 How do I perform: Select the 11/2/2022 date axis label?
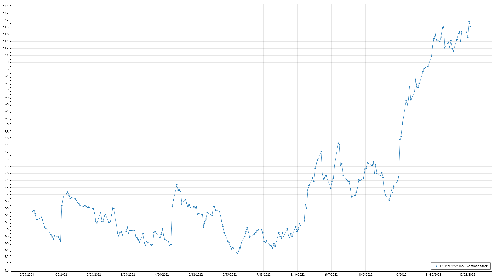coord(399,275)
